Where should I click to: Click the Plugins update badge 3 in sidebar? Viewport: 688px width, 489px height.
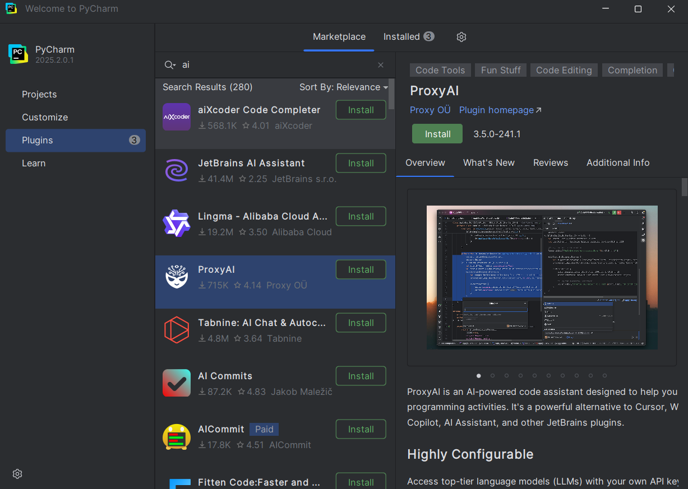click(x=134, y=141)
